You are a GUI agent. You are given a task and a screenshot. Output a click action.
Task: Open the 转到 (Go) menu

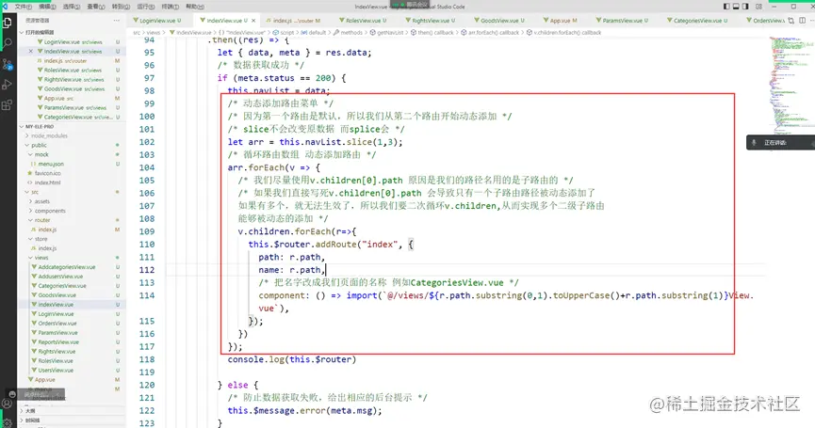(x=121, y=7)
